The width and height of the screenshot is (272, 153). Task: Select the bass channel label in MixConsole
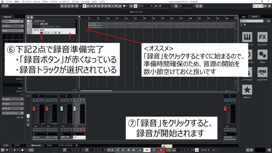tap(79, 137)
